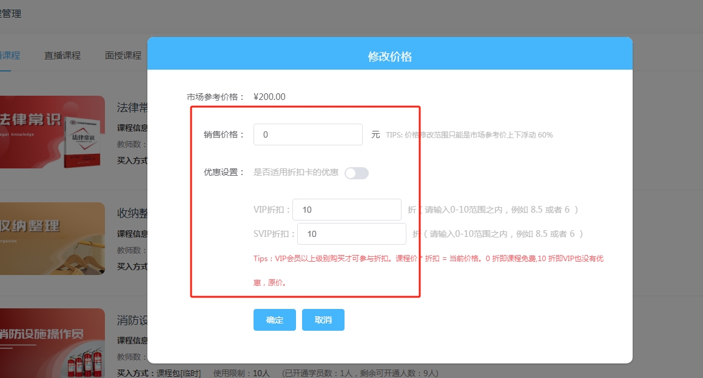The image size is (703, 378).
Task: Toggle the 是否适用折扣卡的优惠 switch
Action: tap(357, 173)
